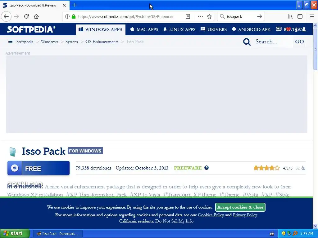The width and height of the screenshot is (318, 238).
Task: Open the Mac Apps section
Action: (144, 29)
